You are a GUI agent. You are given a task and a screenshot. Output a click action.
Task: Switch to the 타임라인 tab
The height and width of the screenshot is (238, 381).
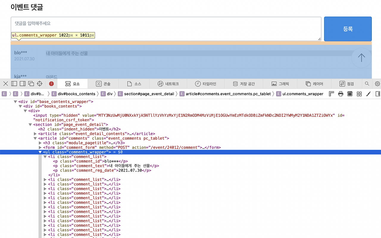coord(205,84)
